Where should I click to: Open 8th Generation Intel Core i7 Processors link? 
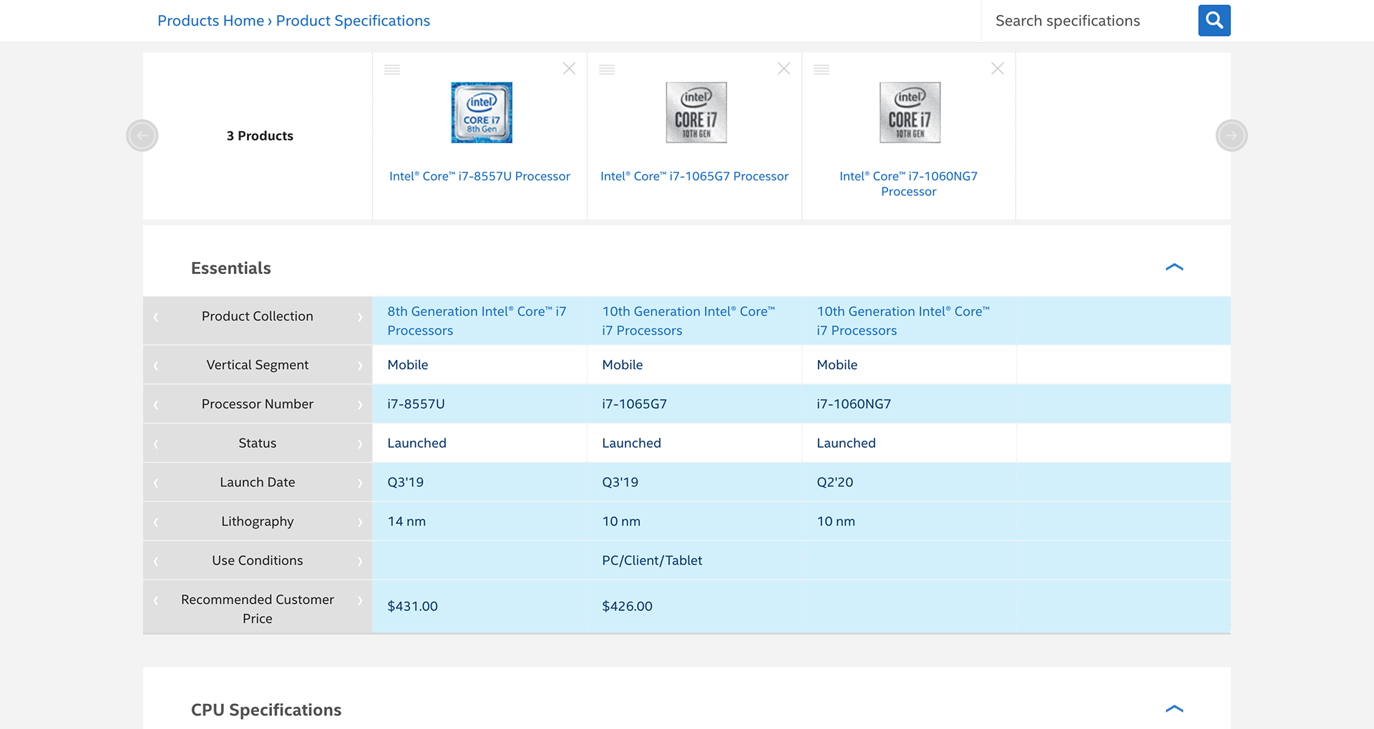[477, 321]
